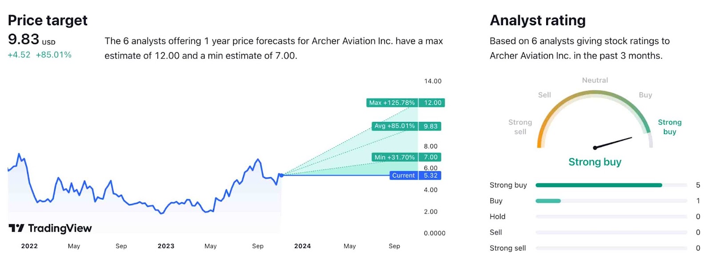Click the Current 5.32 price label
Screen dimensions: 711x261
point(415,175)
